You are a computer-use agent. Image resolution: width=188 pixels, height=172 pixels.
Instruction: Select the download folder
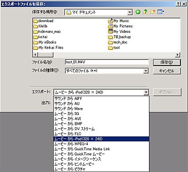(x=43, y=21)
